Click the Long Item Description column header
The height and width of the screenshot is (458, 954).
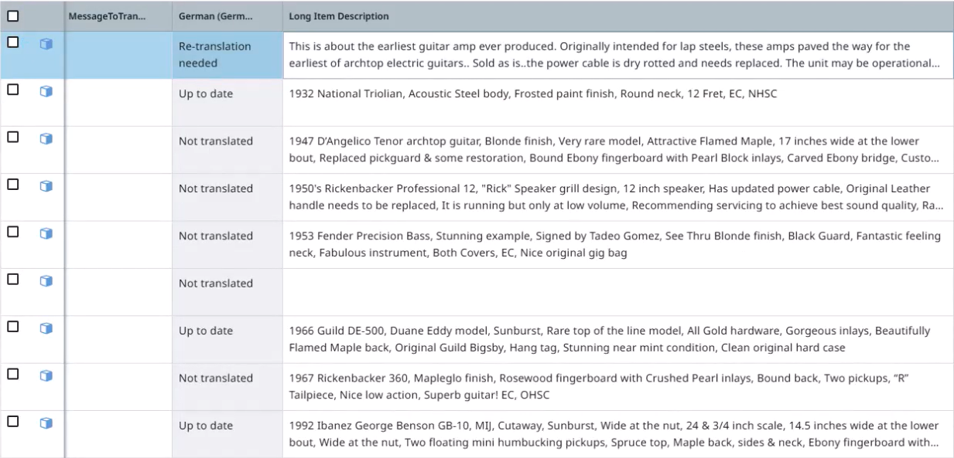[x=339, y=16]
